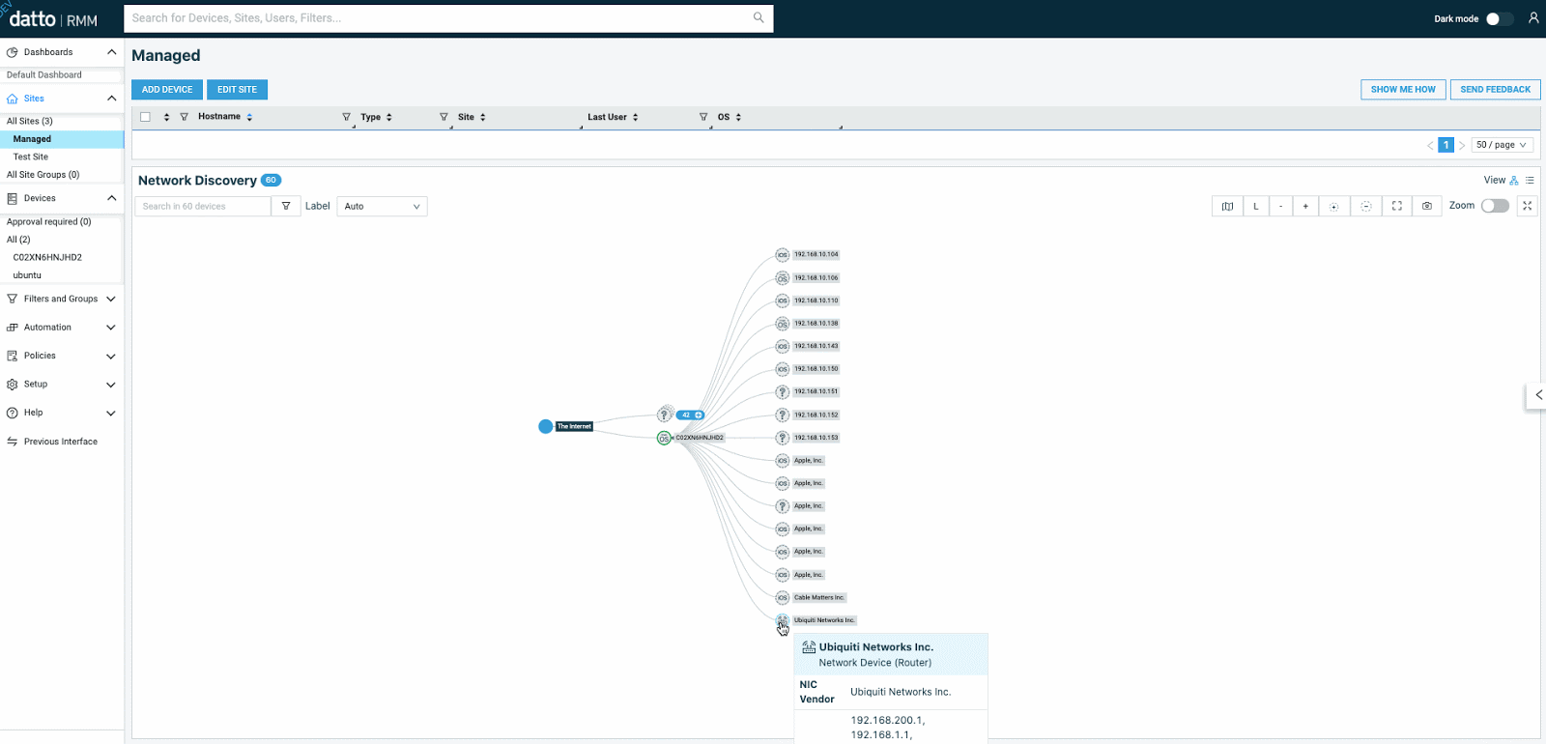The height and width of the screenshot is (744, 1546).
Task: Click the Ubiquiti Networks Inc. node label
Action: 824,620
